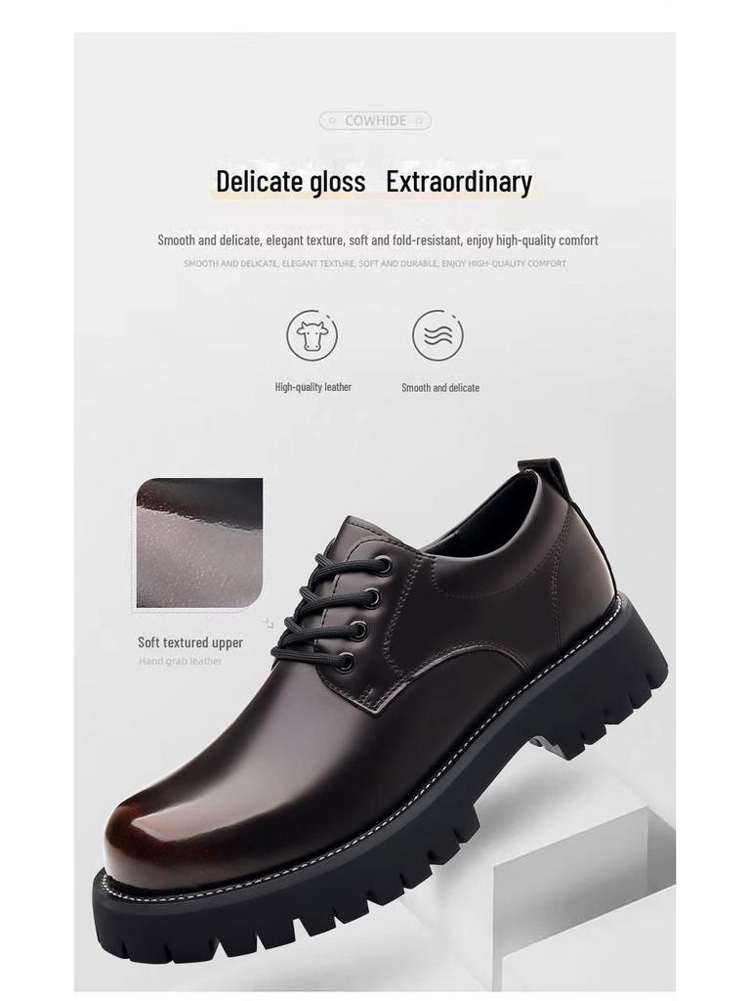750x1001 pixels.
Task: Click the top shoelace eyelet
Action: coord(384,564)
